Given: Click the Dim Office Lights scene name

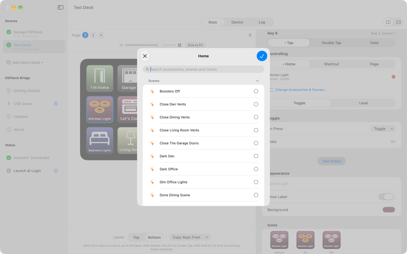Looking at the screenshot, I should [174, 182].
